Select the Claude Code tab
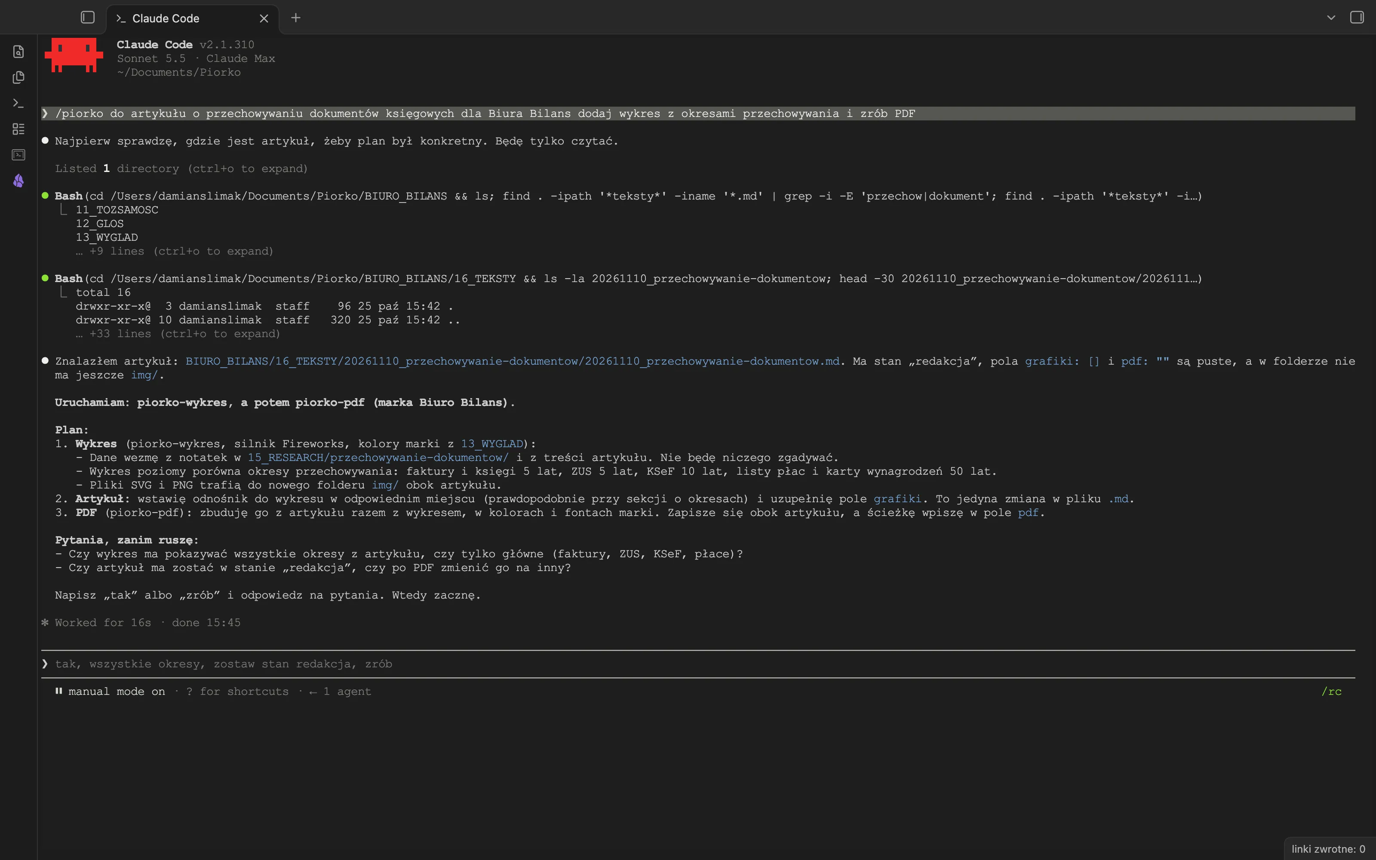This screenshot has width=1376, height=860. pyautogui.click(x=192, y=19)
